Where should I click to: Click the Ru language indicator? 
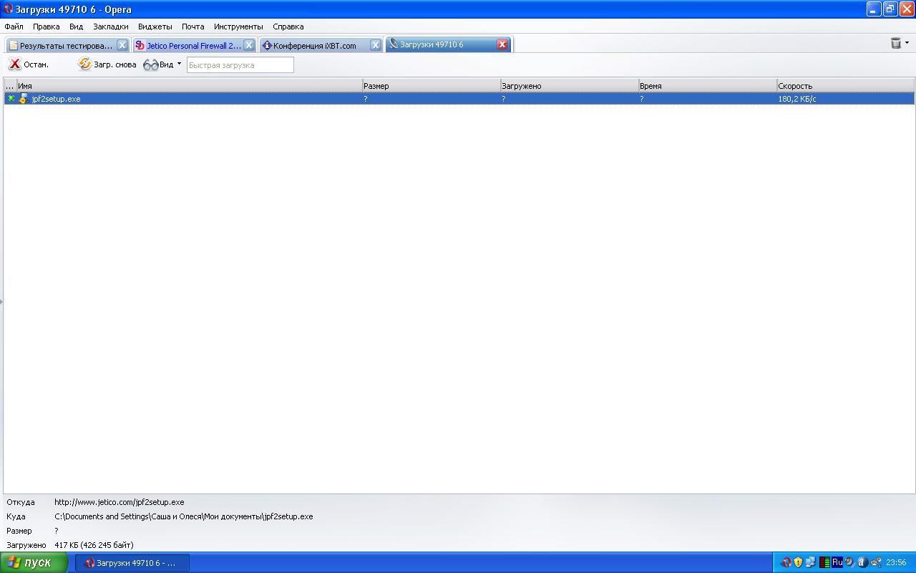837,562
